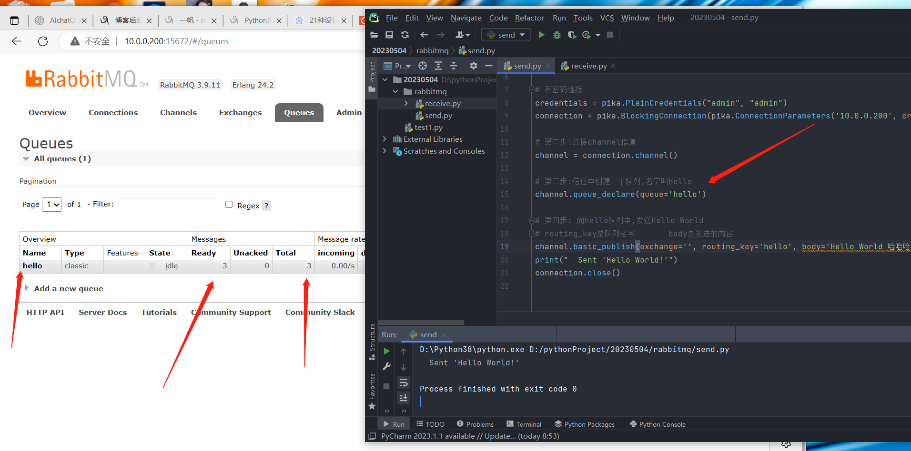The height and width of the screenshot is (451, 911).
Task: Switch to RabbitMQ Exchanges tab
Action: click(x=240, y=113)
